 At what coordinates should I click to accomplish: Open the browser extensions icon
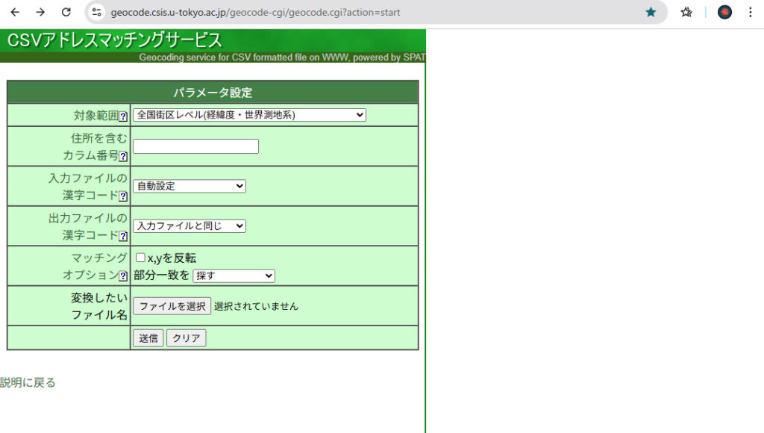tap(686, 13)
